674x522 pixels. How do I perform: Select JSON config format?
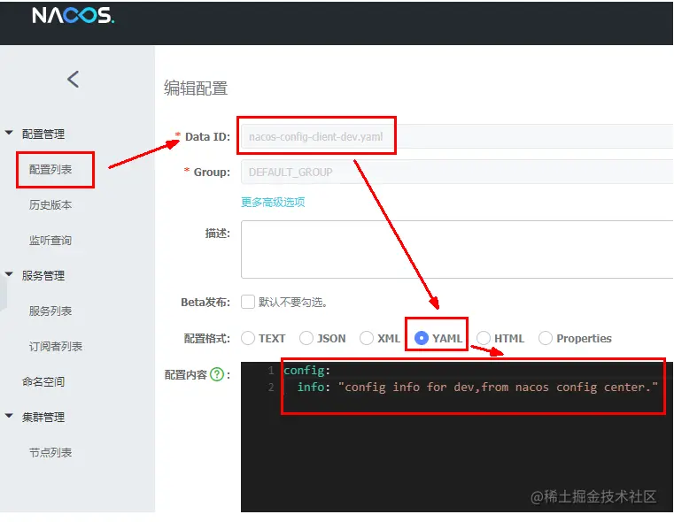(x=306, y=338)
